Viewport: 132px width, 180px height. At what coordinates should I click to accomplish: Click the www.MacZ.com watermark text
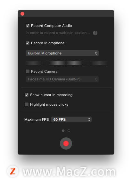point(69,171)
